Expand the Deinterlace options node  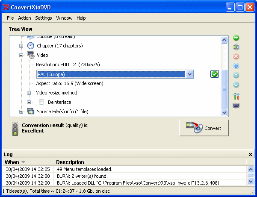(29, 103)
